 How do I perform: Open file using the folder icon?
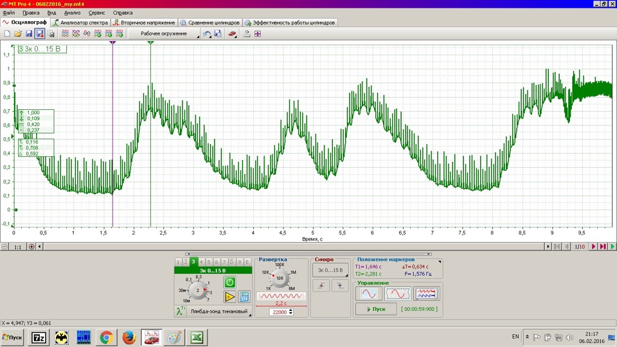pyautogui.click(x=18, y=34)
